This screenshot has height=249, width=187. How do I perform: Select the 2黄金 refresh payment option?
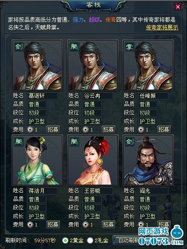tap(65, 240)
